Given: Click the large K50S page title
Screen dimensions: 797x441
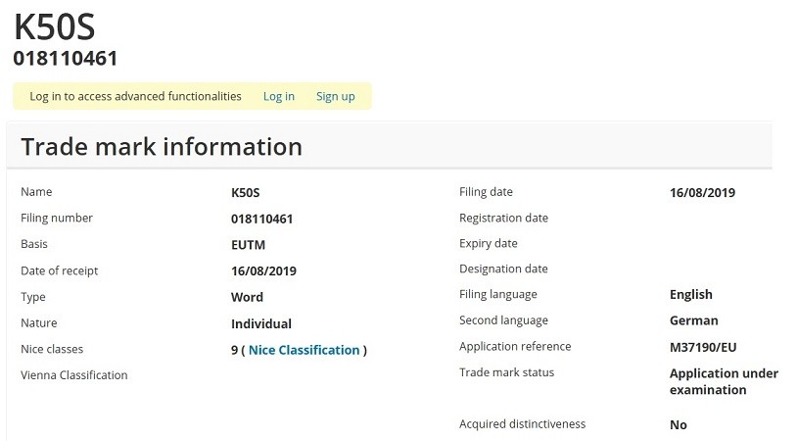Looking at the screenshot, I should [x=55, y=27].
